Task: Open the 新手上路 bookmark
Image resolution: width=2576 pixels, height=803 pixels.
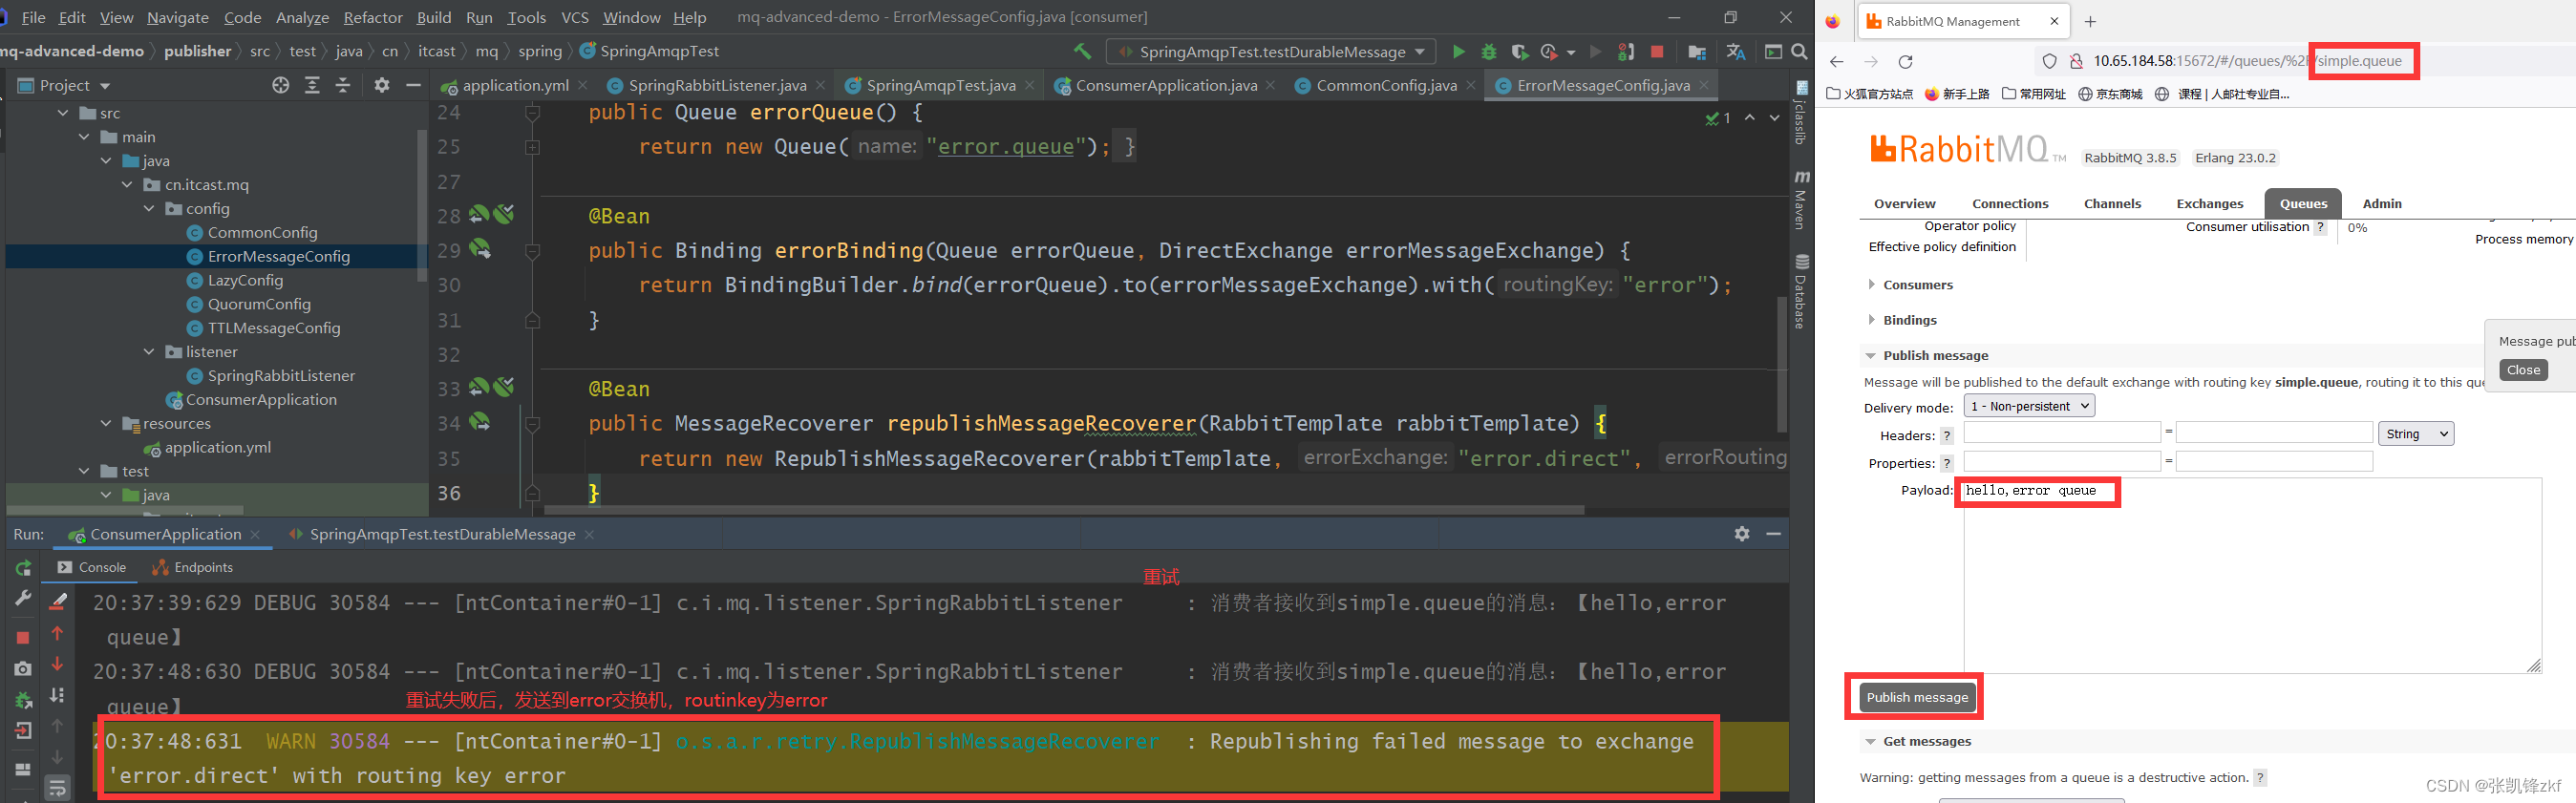Action: (x=1957, y=94)
